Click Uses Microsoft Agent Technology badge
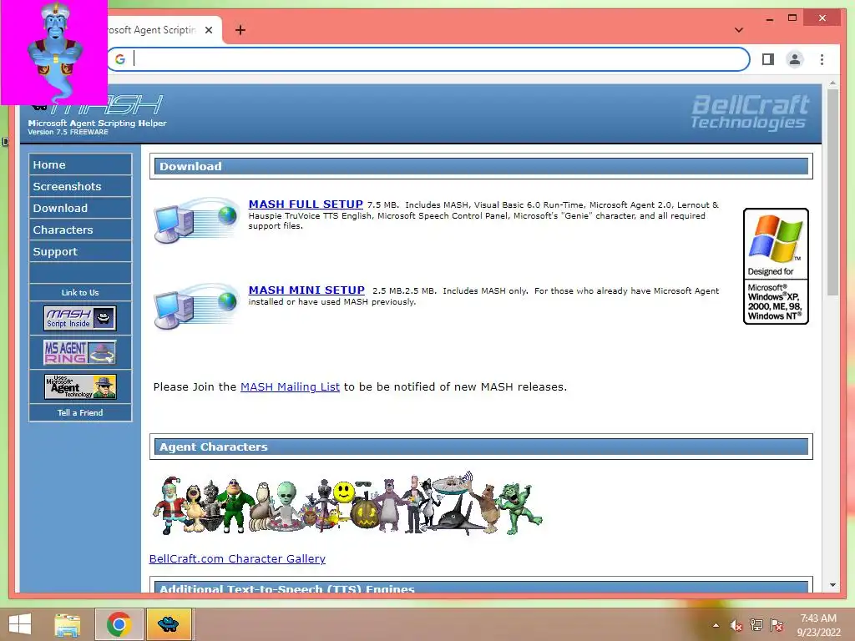 80,386
